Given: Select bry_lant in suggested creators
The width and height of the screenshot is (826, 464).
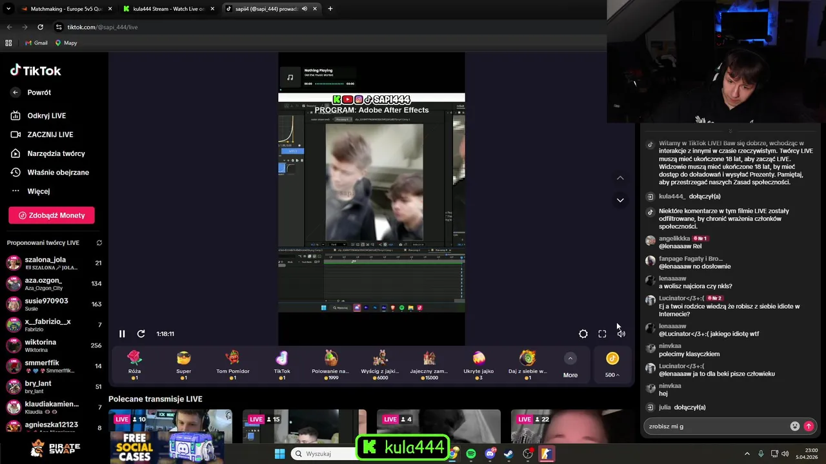Looking at the screenshot, I should (54, 387).
